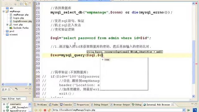This screenshot has height=112, width=199.
Task: Minimize the outline panel
Action: pyautogui.click(x=26, y=89)
